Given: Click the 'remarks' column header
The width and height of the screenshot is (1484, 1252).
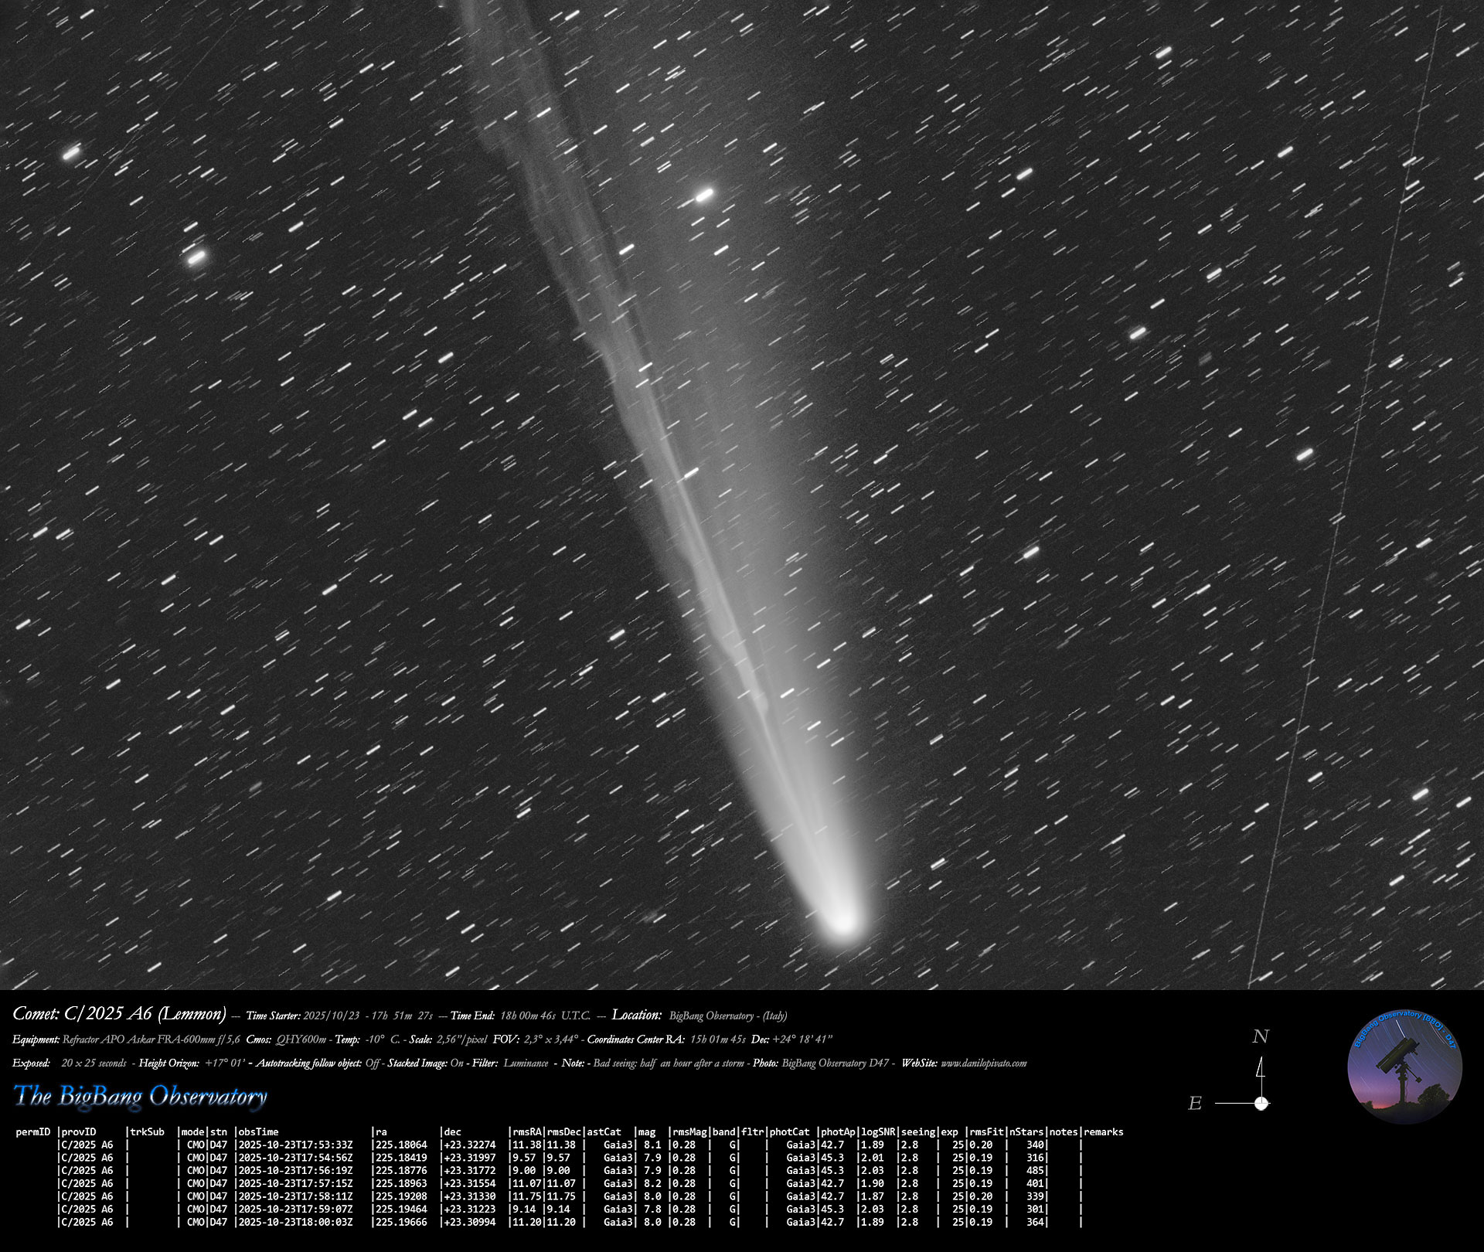Looking at the screenshot, I should (1103, 1132).
